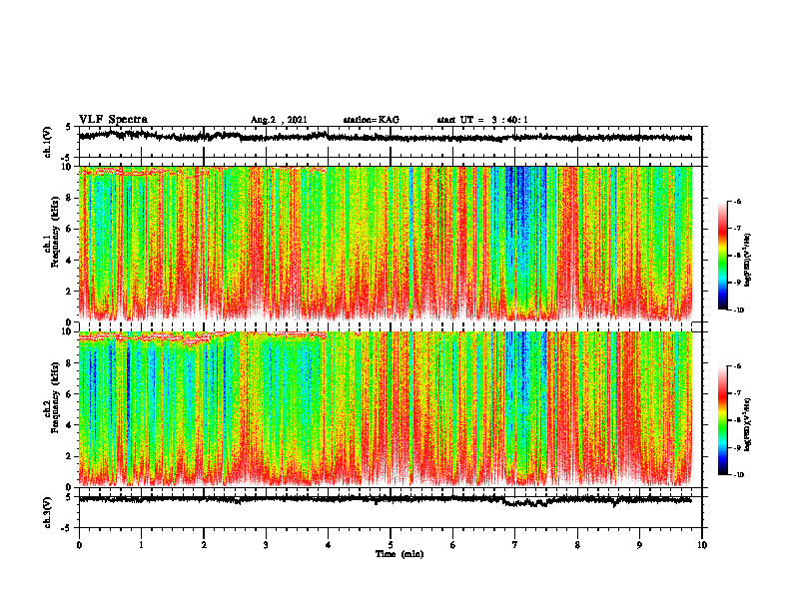Click the ch.1 waveform trace panel
Screen dimensions: 791x611
[x=391, y=142]
